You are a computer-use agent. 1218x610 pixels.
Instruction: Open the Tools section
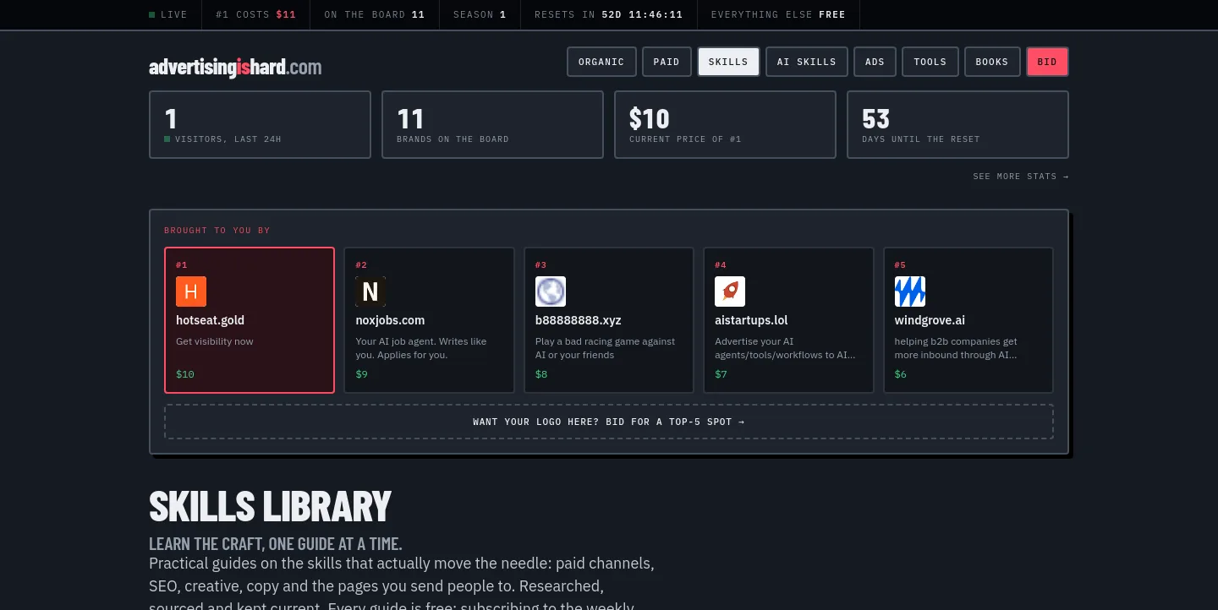click(930, 62)
